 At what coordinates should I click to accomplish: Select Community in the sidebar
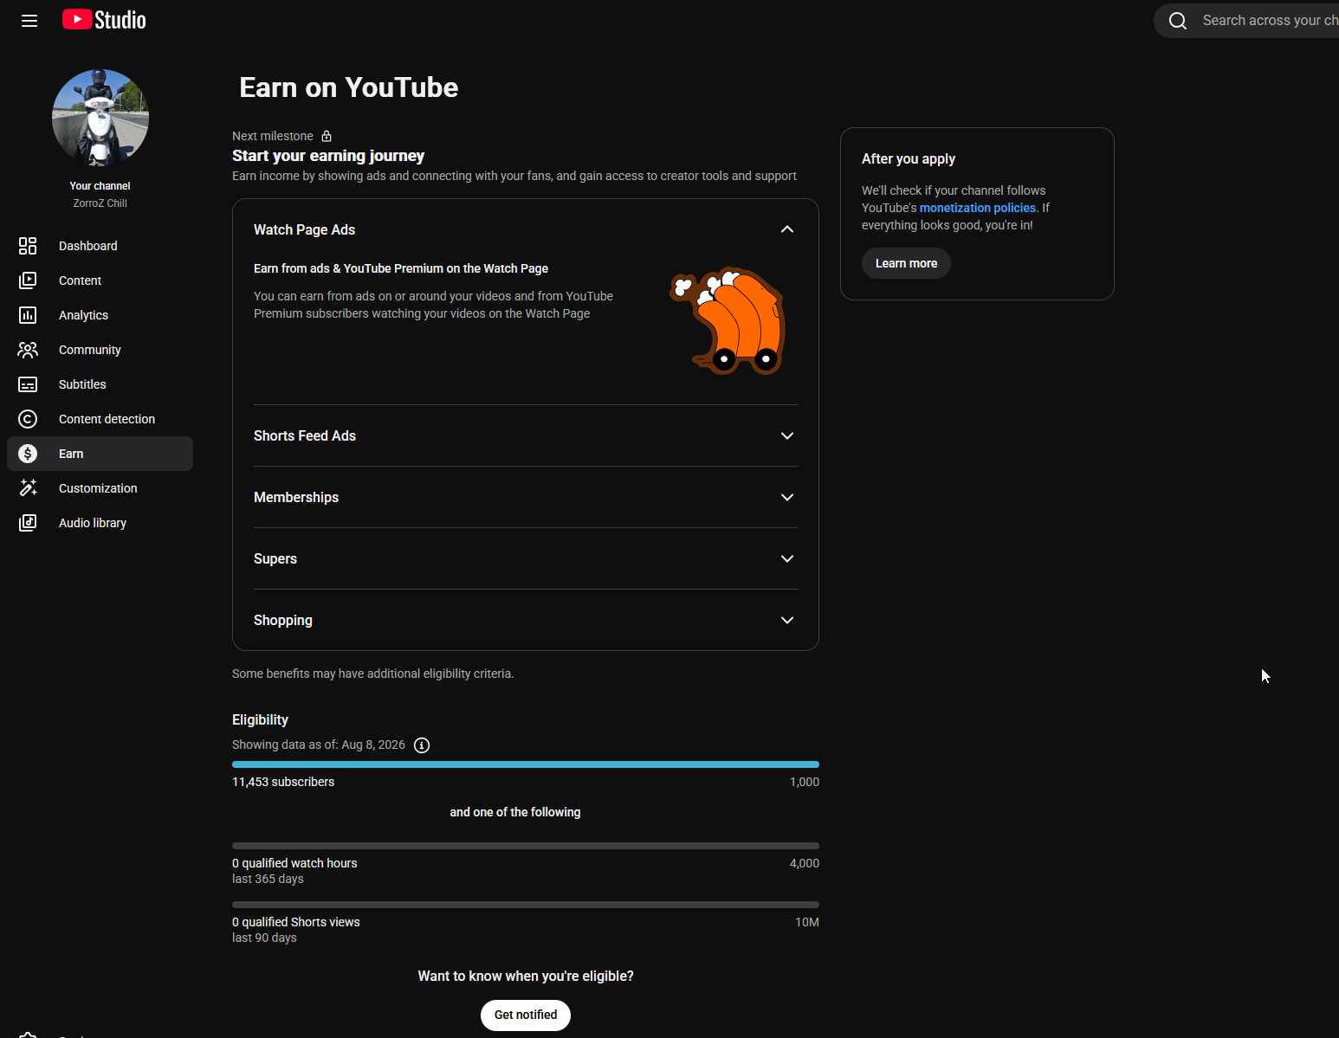[100, 350]
